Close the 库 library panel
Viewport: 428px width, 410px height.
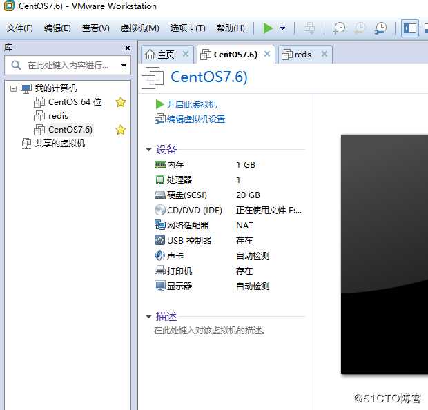point(128,48)
